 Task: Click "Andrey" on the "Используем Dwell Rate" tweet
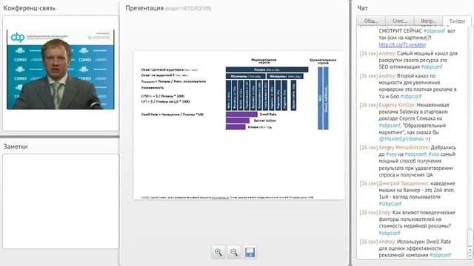click(x=387, y=242)
